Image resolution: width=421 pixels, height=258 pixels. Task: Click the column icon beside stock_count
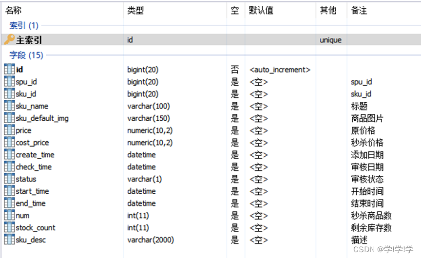pyautogui.click(x=9, y=227)
